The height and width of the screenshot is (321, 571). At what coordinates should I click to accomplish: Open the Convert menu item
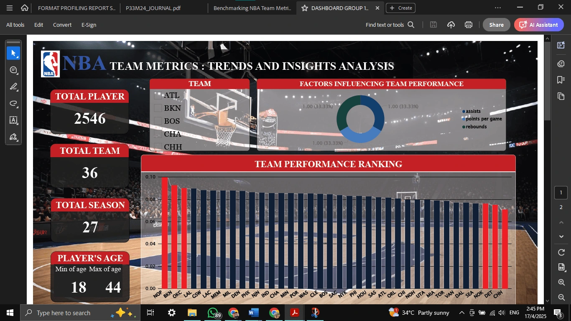tap(62, 25)
